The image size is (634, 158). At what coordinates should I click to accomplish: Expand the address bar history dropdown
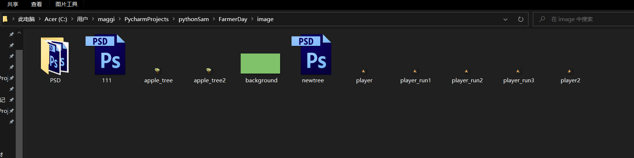(505, 19)
